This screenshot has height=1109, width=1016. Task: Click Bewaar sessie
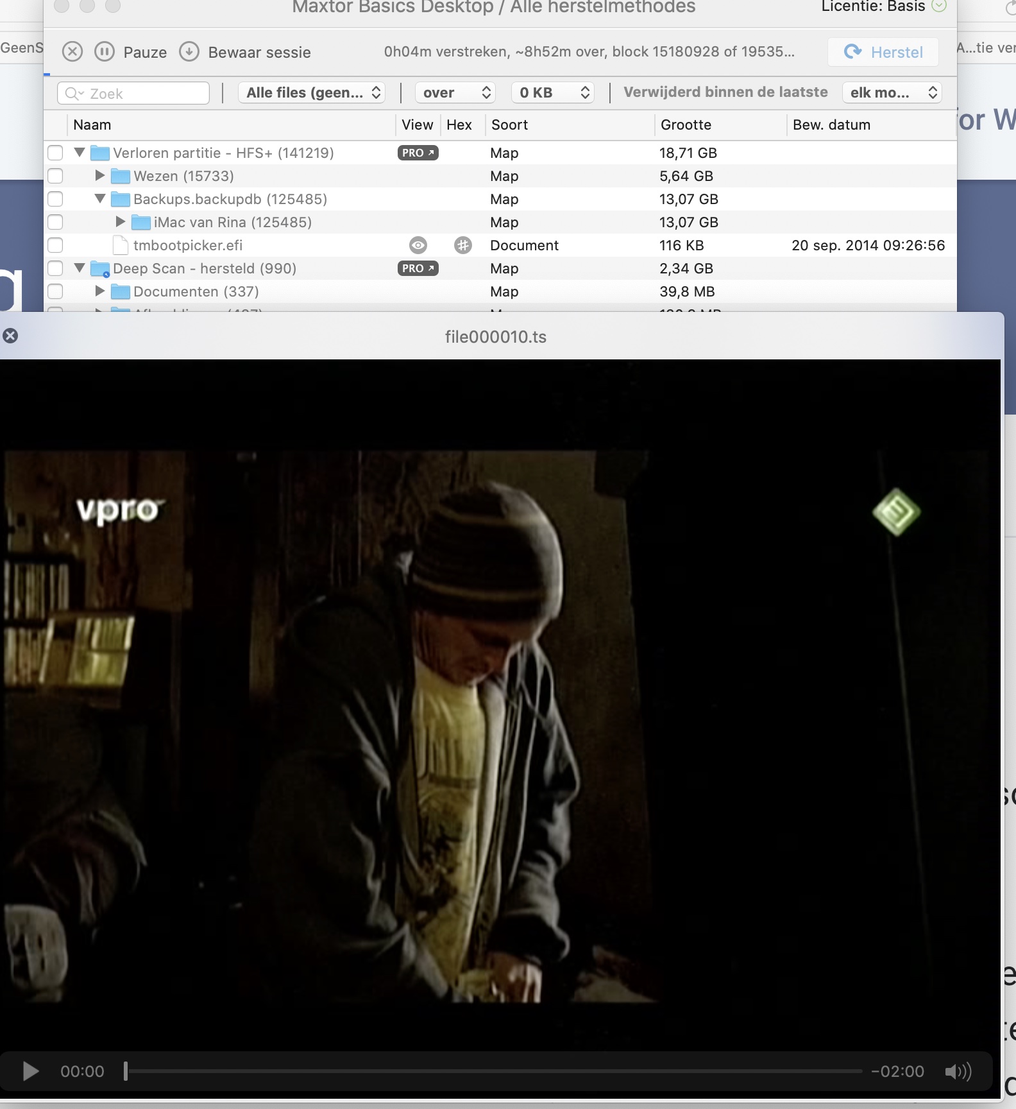coord(259,53)
